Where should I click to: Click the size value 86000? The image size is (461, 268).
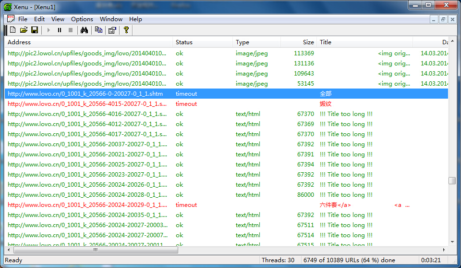tap(305, 195)
